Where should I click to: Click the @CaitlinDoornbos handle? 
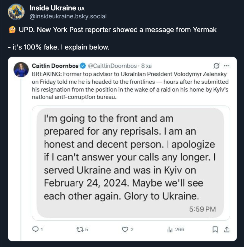coord(113,66)
